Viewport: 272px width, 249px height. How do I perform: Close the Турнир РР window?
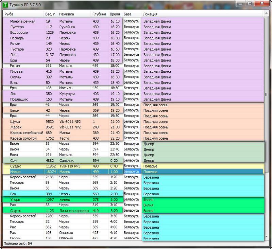pyautogui.click(x=262, y=3)
